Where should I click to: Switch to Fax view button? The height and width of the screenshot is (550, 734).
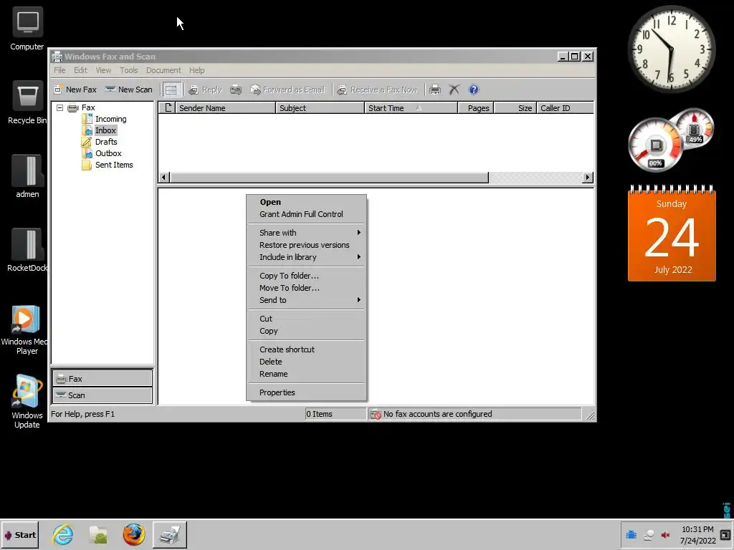tap(103, 378)
